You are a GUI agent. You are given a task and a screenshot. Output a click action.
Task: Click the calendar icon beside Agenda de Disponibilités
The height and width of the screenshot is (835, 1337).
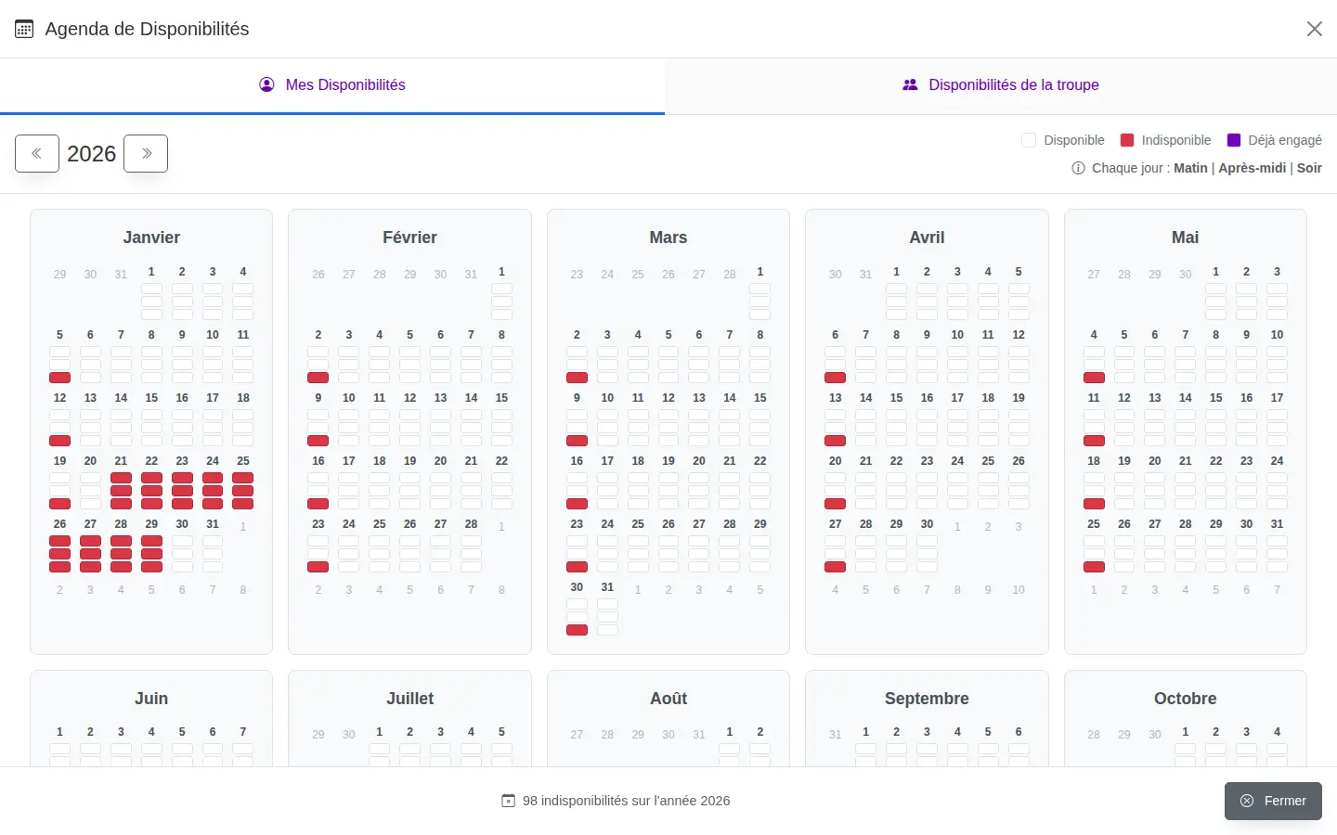pos(24,29)
